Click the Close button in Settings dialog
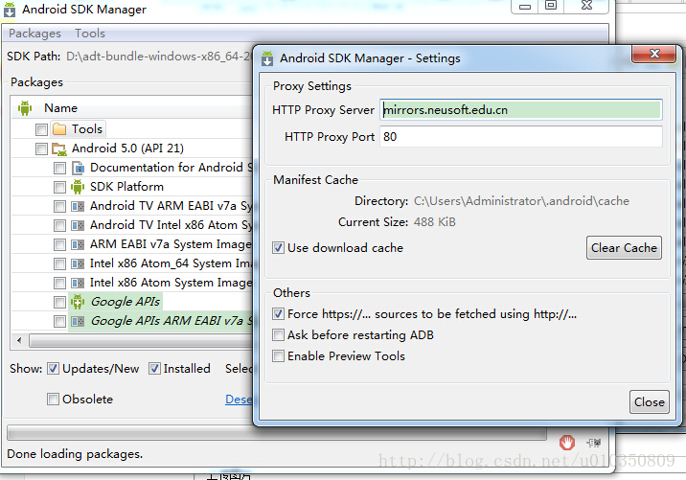 (x=650, y=402)
